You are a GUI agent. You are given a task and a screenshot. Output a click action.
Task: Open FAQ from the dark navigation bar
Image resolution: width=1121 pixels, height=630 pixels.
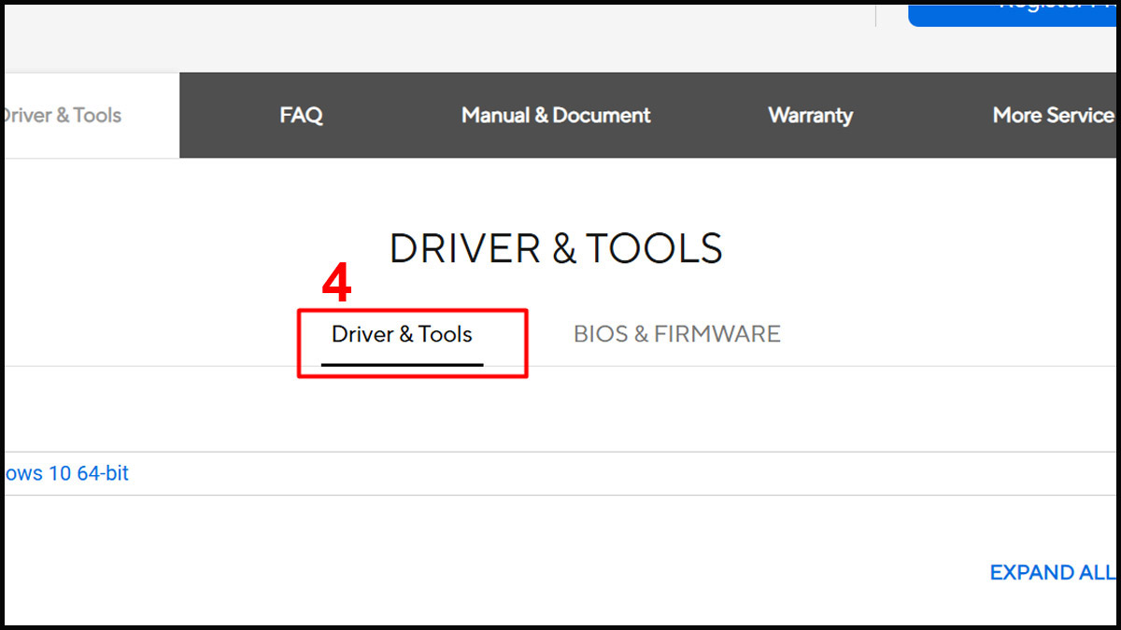tap(301, 115)
